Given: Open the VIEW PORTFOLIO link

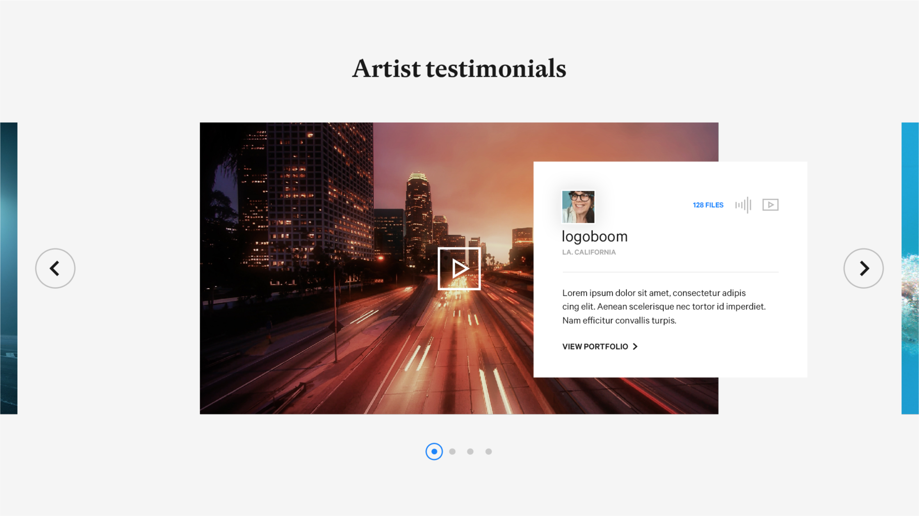Looking at the screenshot, I should click(595, 347).
